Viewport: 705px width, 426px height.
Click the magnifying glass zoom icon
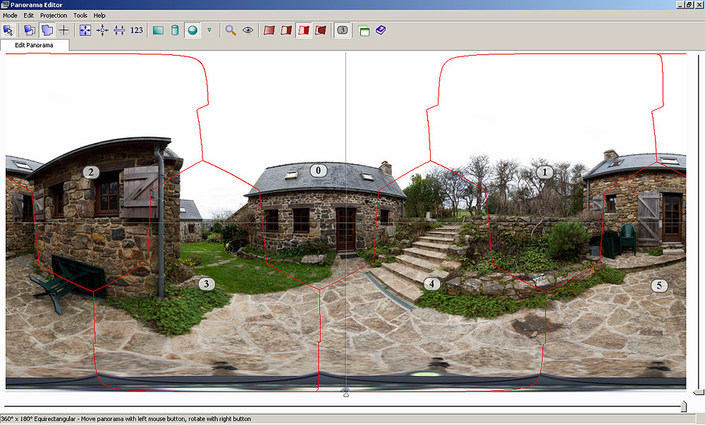pos(231,30)
